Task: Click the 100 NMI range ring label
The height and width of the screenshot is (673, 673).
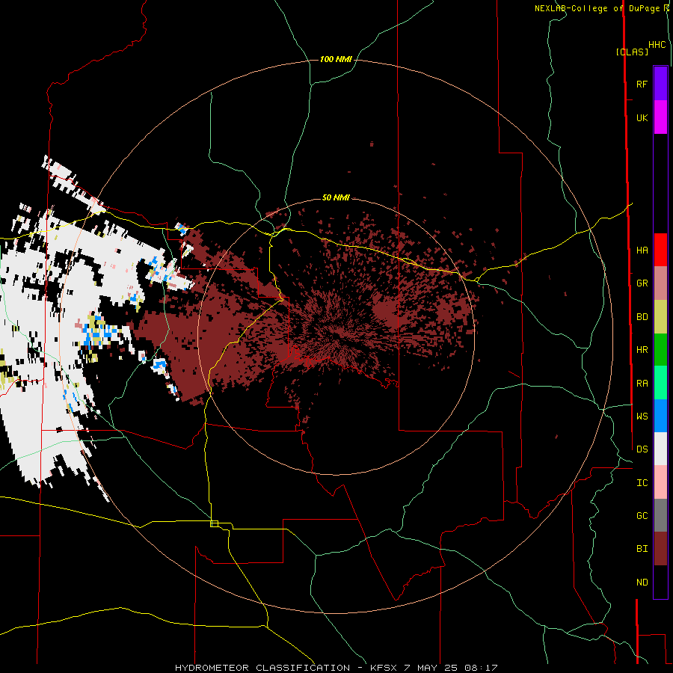Action: 336,59
